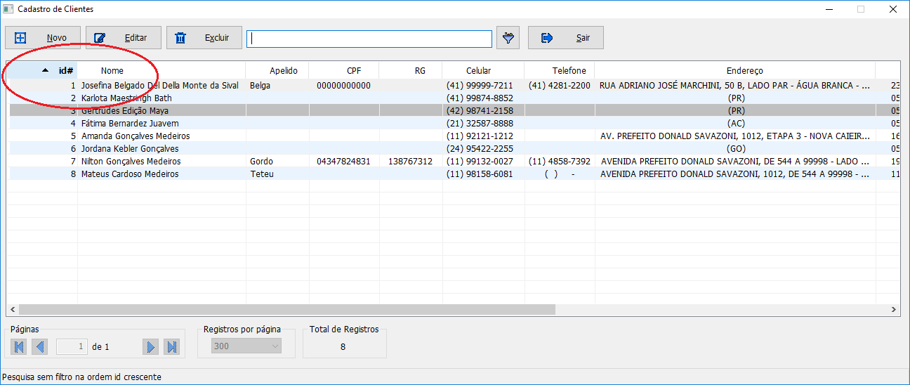Click the Novo button to add client
Viewport: 910px width, 385px height.
(x=42, y=38)
